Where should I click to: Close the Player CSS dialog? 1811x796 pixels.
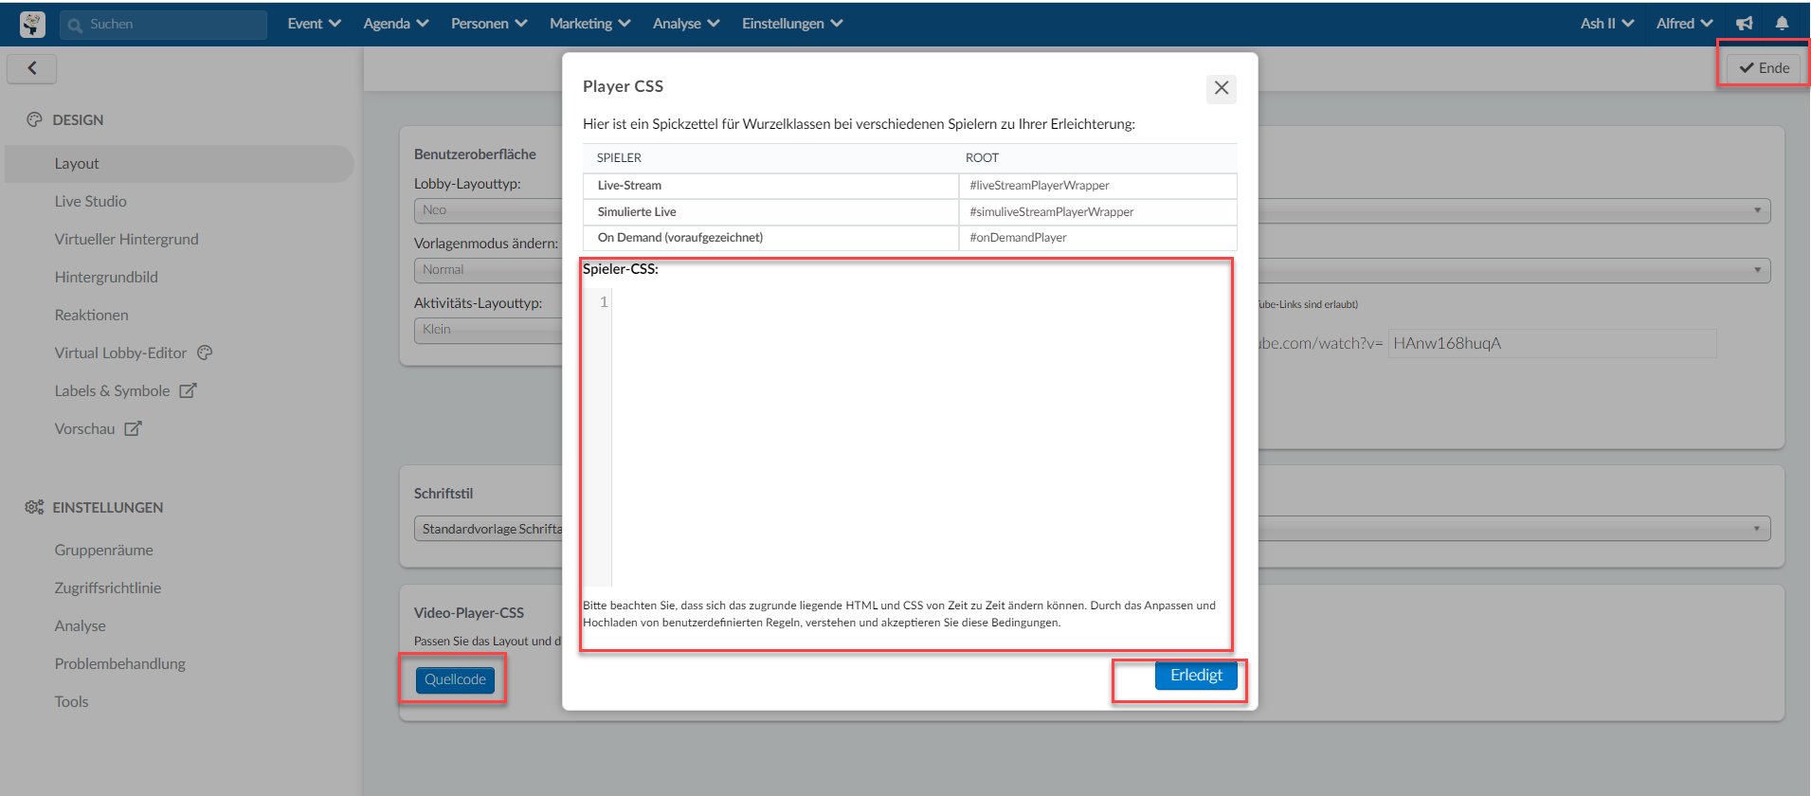pyautogui.click(x=1222, y=88)
